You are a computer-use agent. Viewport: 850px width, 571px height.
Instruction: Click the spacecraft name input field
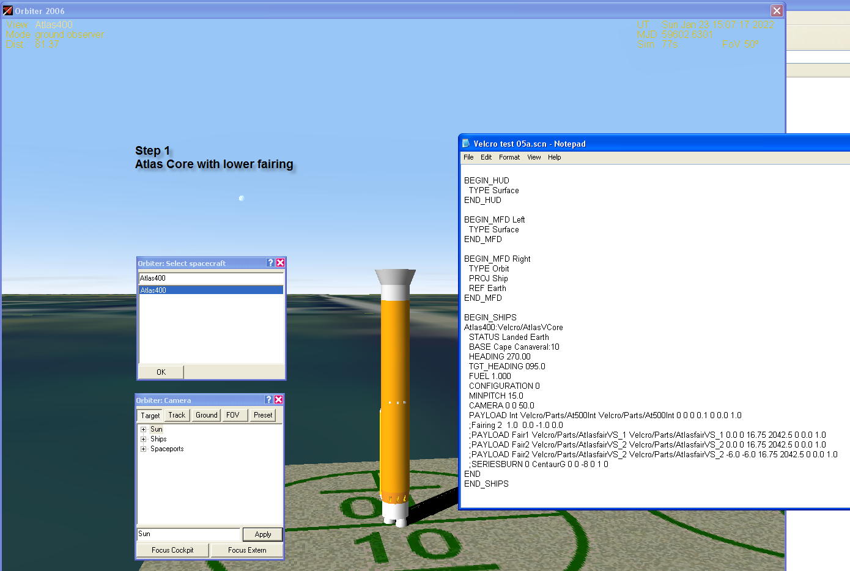[211, 278]
